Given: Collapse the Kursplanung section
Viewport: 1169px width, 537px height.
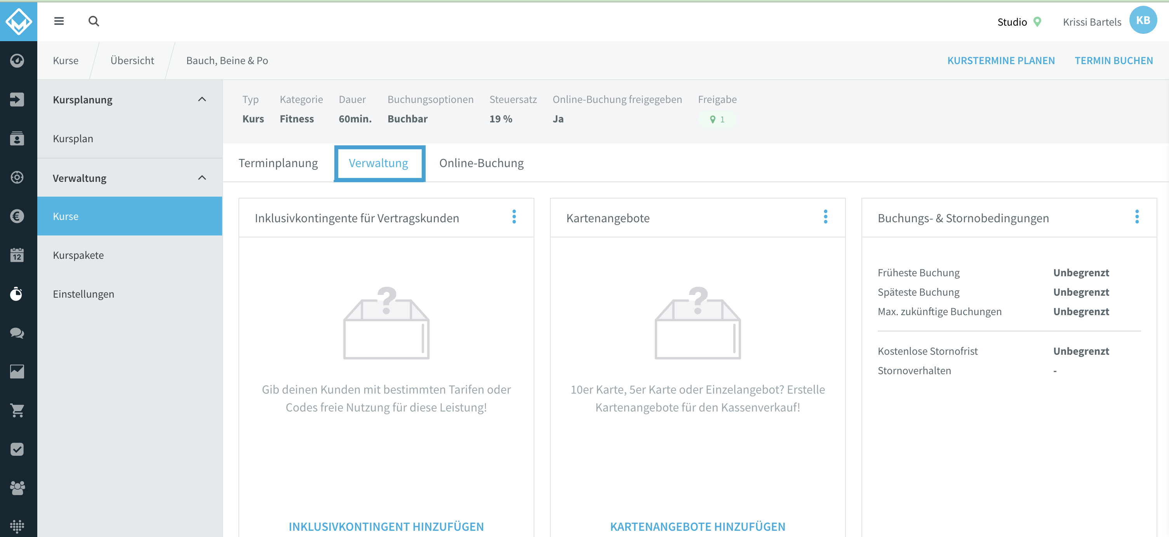Looking at the screenshot, I should click(x=202, y=99).
